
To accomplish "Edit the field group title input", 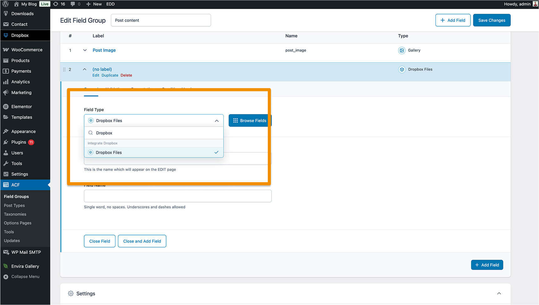I will 161,20.
